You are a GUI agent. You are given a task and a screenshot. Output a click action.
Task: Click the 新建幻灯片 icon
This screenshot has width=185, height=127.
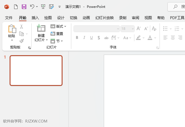pyautogui.click(x=41, y=28)
